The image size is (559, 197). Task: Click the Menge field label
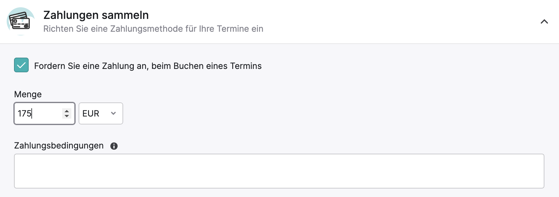(28, 94)
